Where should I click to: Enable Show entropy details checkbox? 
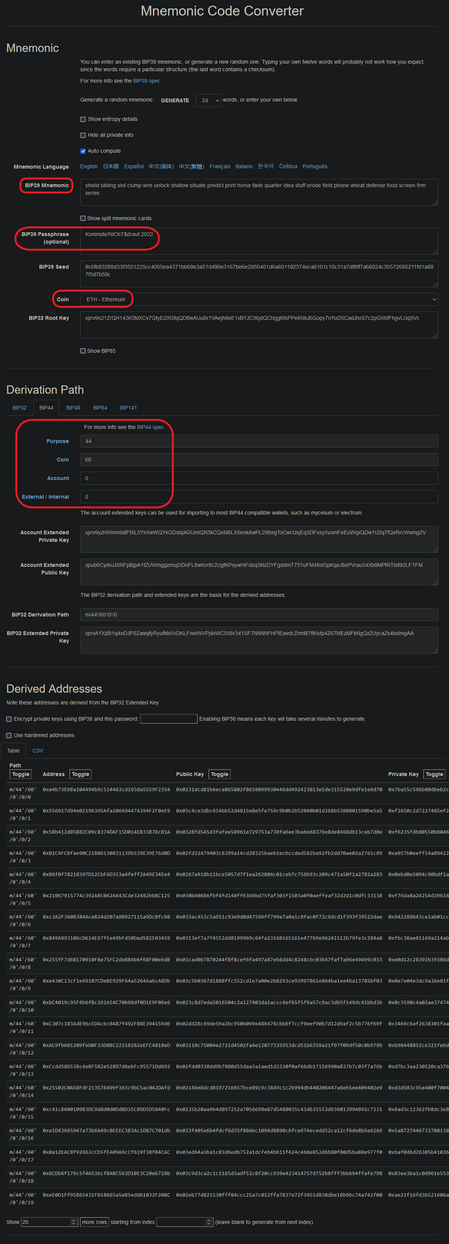pyautogui.click(x=83, y=119)
